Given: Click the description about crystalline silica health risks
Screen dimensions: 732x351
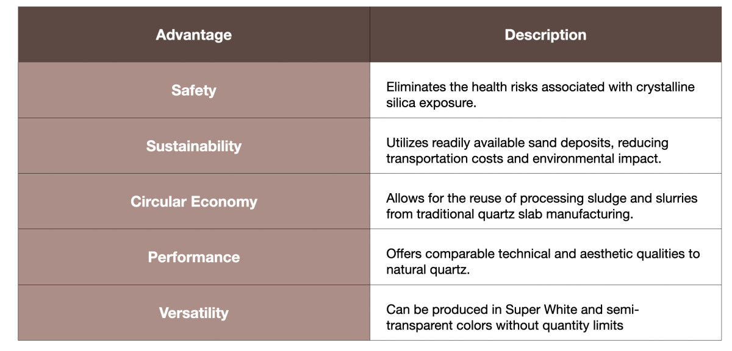Looking at the screenshot, I should [x=540, y=94].
